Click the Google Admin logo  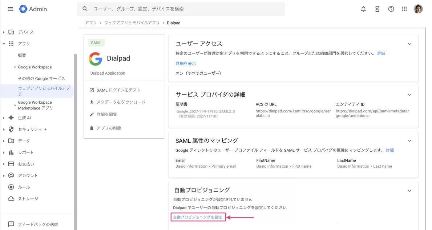(33, 9)
